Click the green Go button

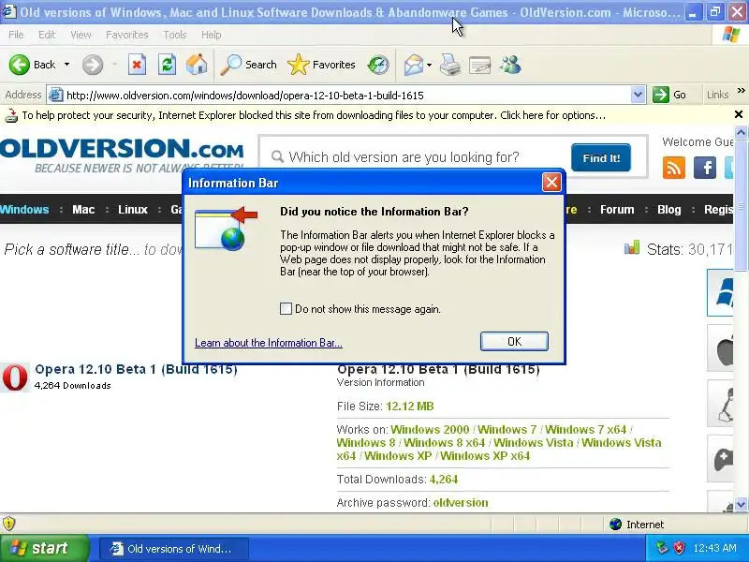[669, 95]
